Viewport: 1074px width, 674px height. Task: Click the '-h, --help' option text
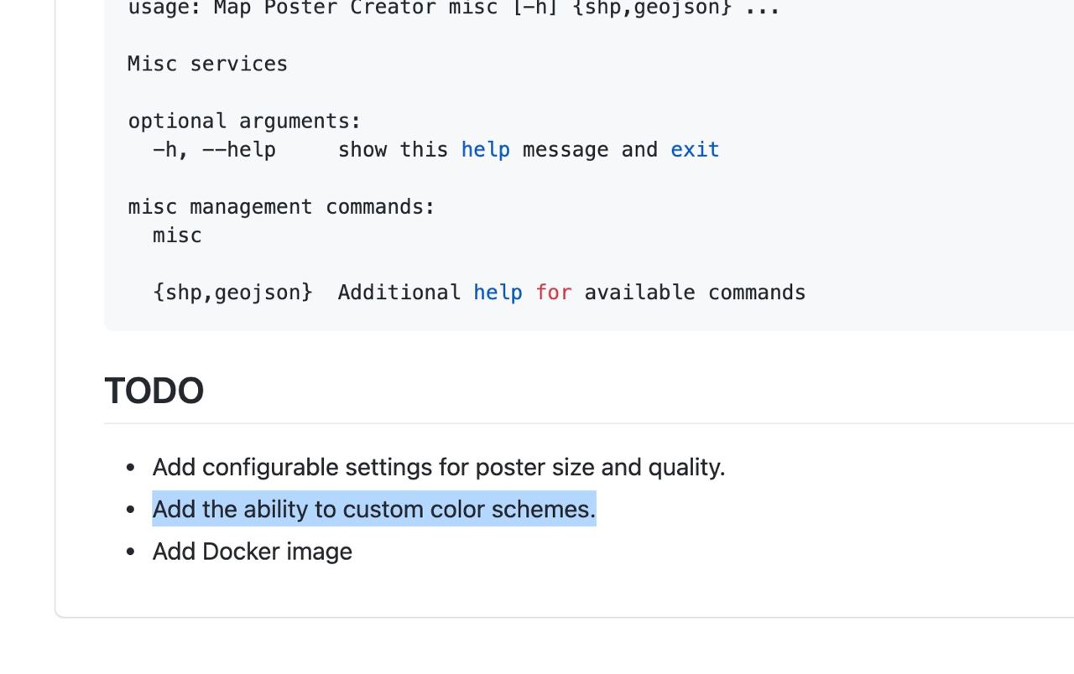click(x=214, y=150)
